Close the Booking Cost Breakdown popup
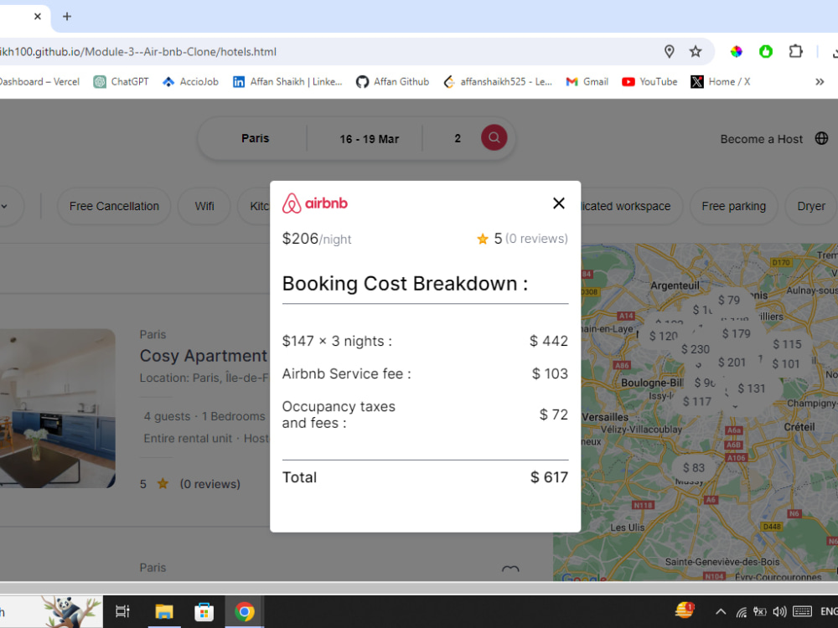This screenshot has width=838, height=628. point(558,203)
